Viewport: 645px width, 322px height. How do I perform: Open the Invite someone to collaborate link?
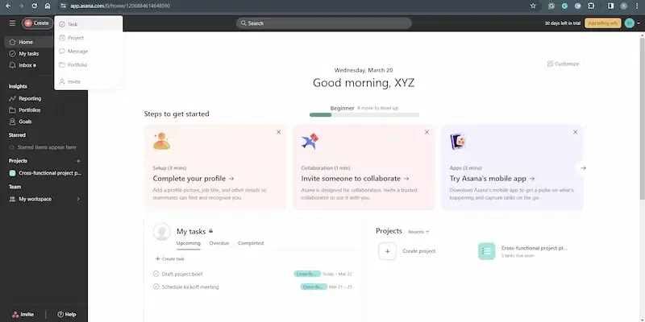click(x=355, y=179)
